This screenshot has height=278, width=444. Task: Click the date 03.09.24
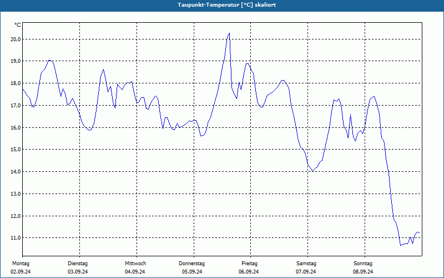pos(78,272)
